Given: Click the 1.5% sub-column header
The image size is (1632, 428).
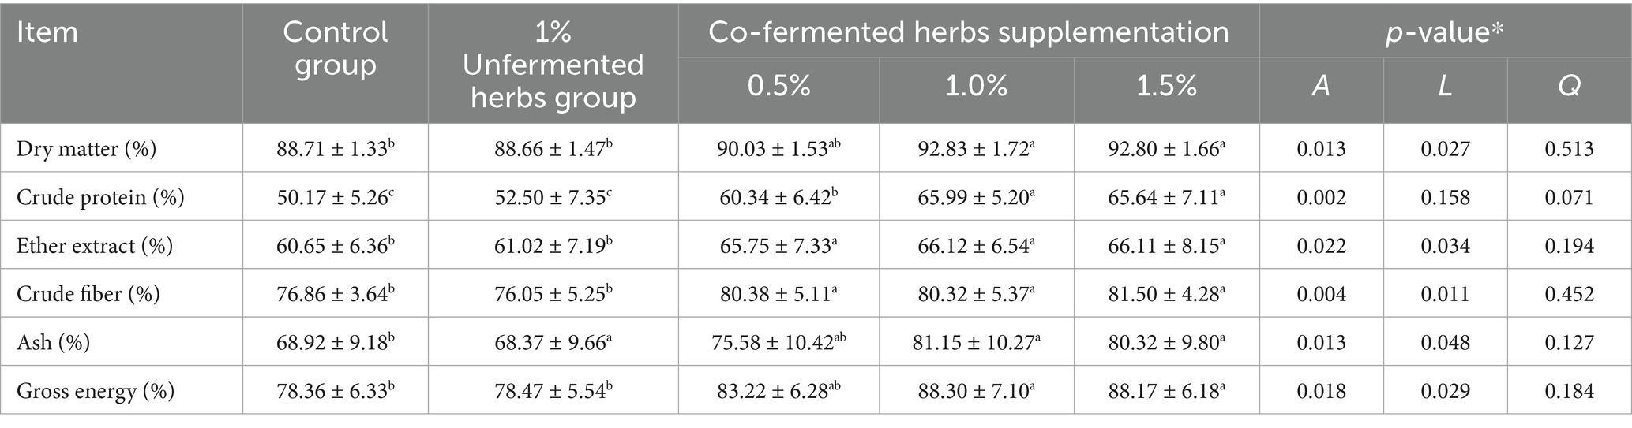Looking at the screenshot, I should point(1166,86).
